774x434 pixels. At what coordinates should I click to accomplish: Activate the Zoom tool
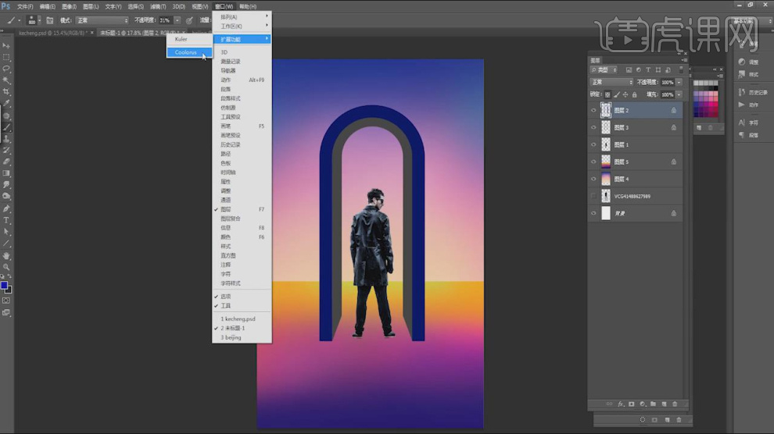(x=6, y=267)
